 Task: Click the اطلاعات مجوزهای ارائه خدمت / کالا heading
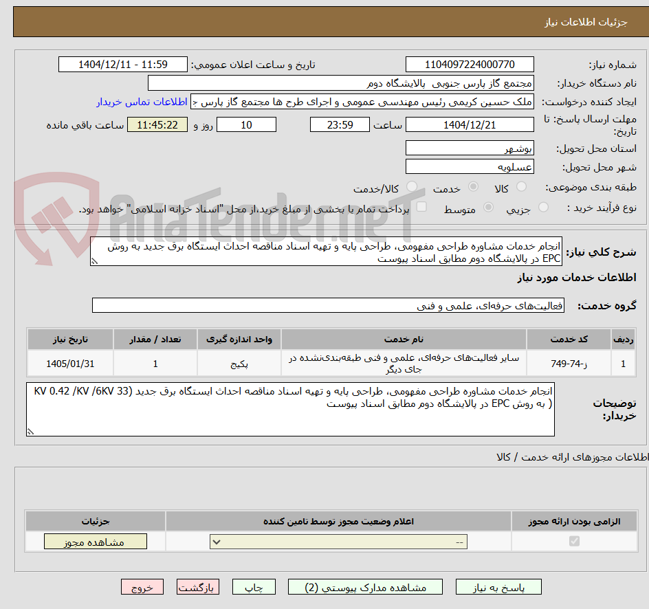click(573, 457)
